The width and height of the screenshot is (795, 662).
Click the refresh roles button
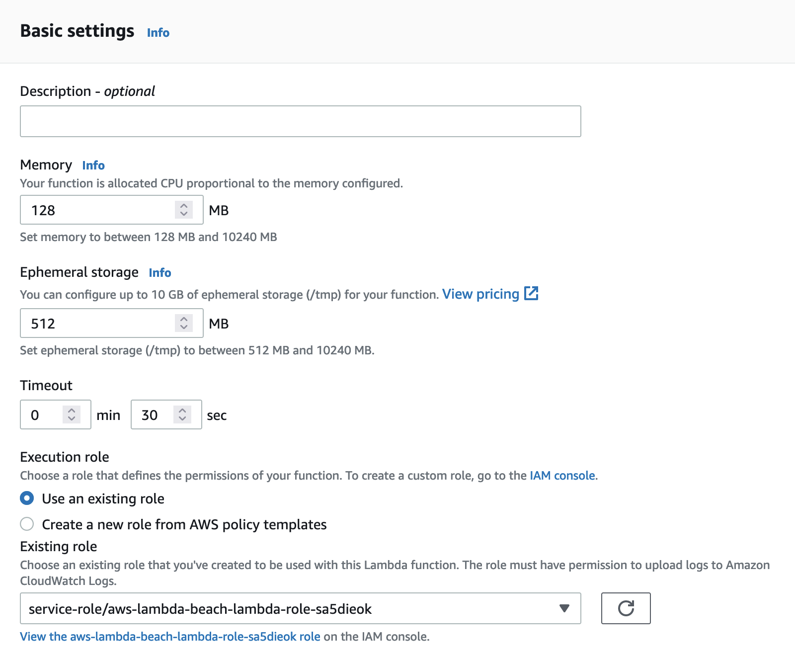[626, 608]
